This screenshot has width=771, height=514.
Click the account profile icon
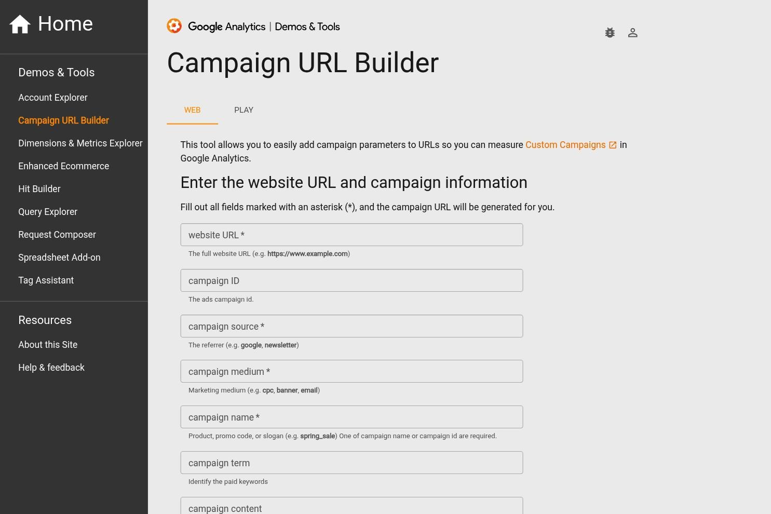632,32
